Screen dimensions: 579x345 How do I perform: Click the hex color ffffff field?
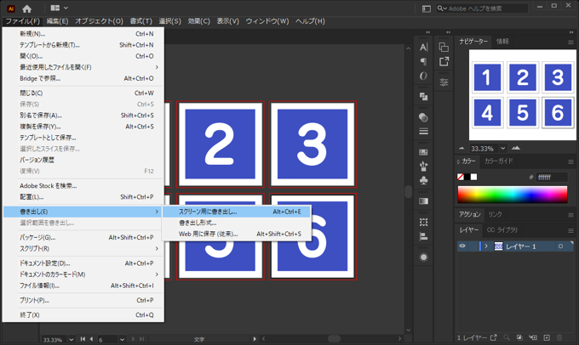pos(552,178)
